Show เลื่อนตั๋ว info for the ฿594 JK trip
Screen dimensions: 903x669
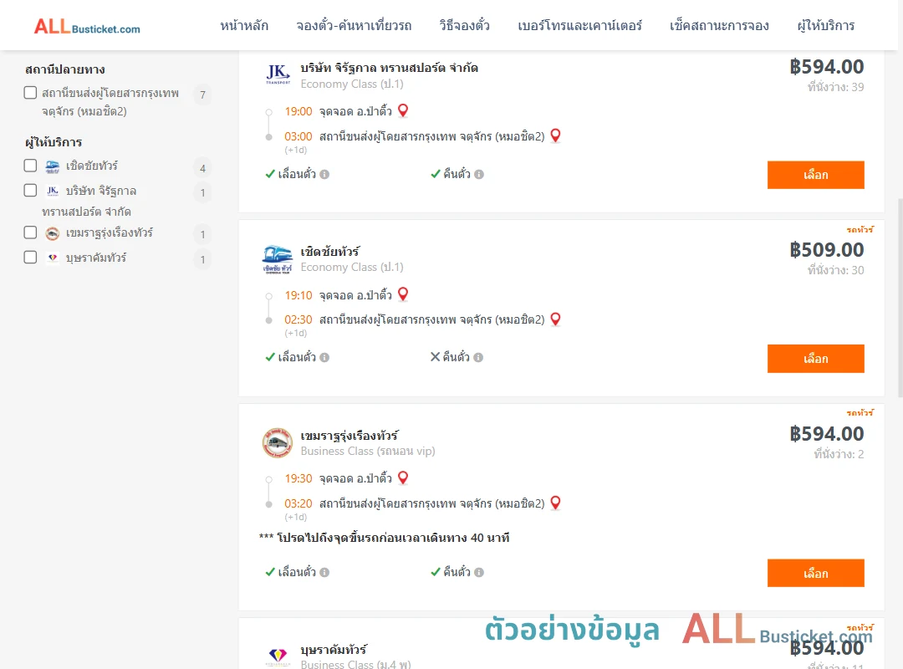coord(324,175)
